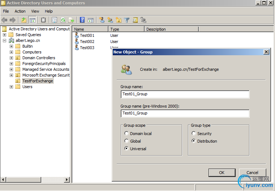Click the Group name input field
This screenshot has width=275, height=191.
coord(185,94)
